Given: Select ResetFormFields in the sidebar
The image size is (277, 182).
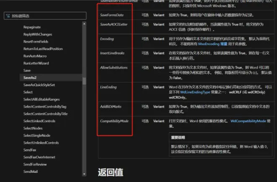Looking at the screenshot, I should 36,41.
